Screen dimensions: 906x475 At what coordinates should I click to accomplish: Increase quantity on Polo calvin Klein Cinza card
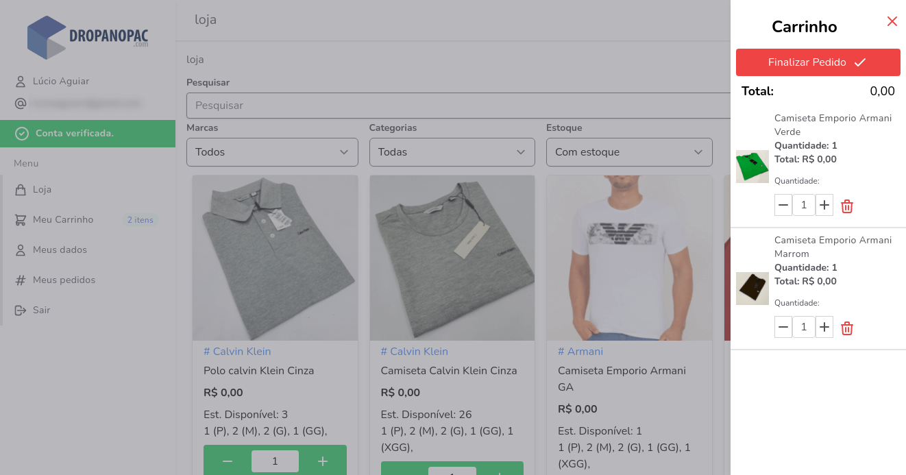pos(323,461)
